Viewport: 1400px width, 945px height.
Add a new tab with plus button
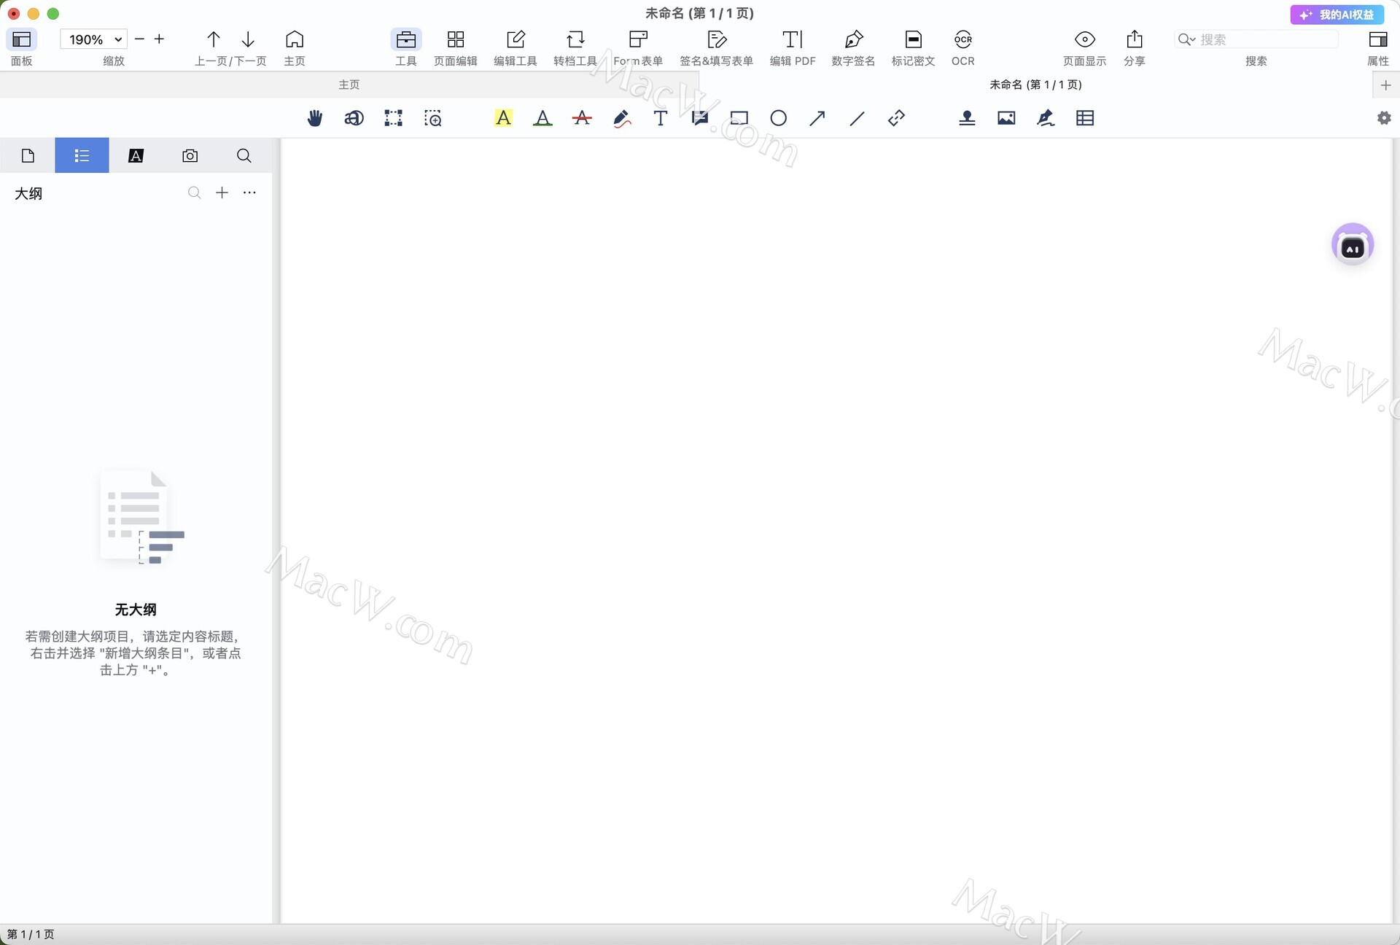coord(1385,85)
